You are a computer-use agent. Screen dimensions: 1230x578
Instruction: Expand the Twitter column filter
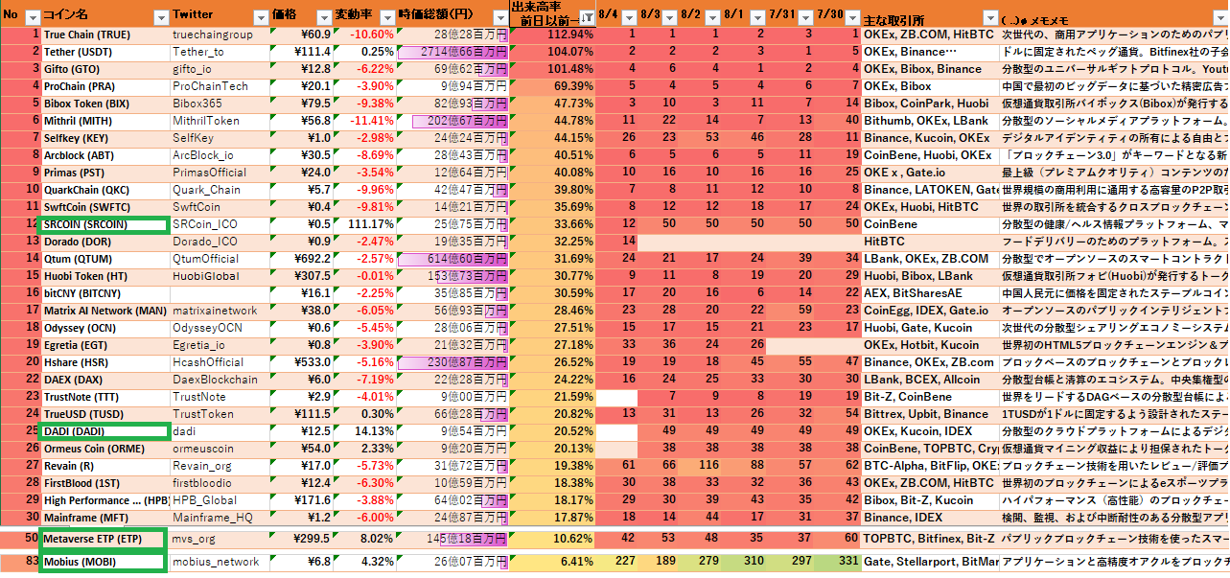click(260, 17)
